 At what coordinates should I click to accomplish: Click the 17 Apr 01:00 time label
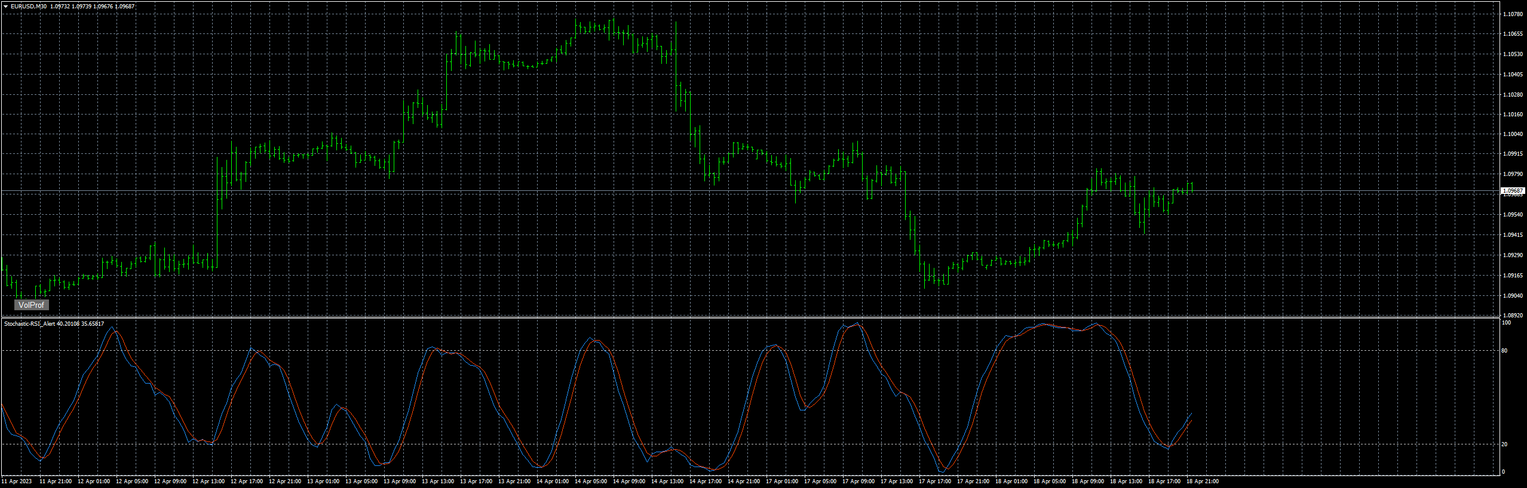tap(782, 481)
